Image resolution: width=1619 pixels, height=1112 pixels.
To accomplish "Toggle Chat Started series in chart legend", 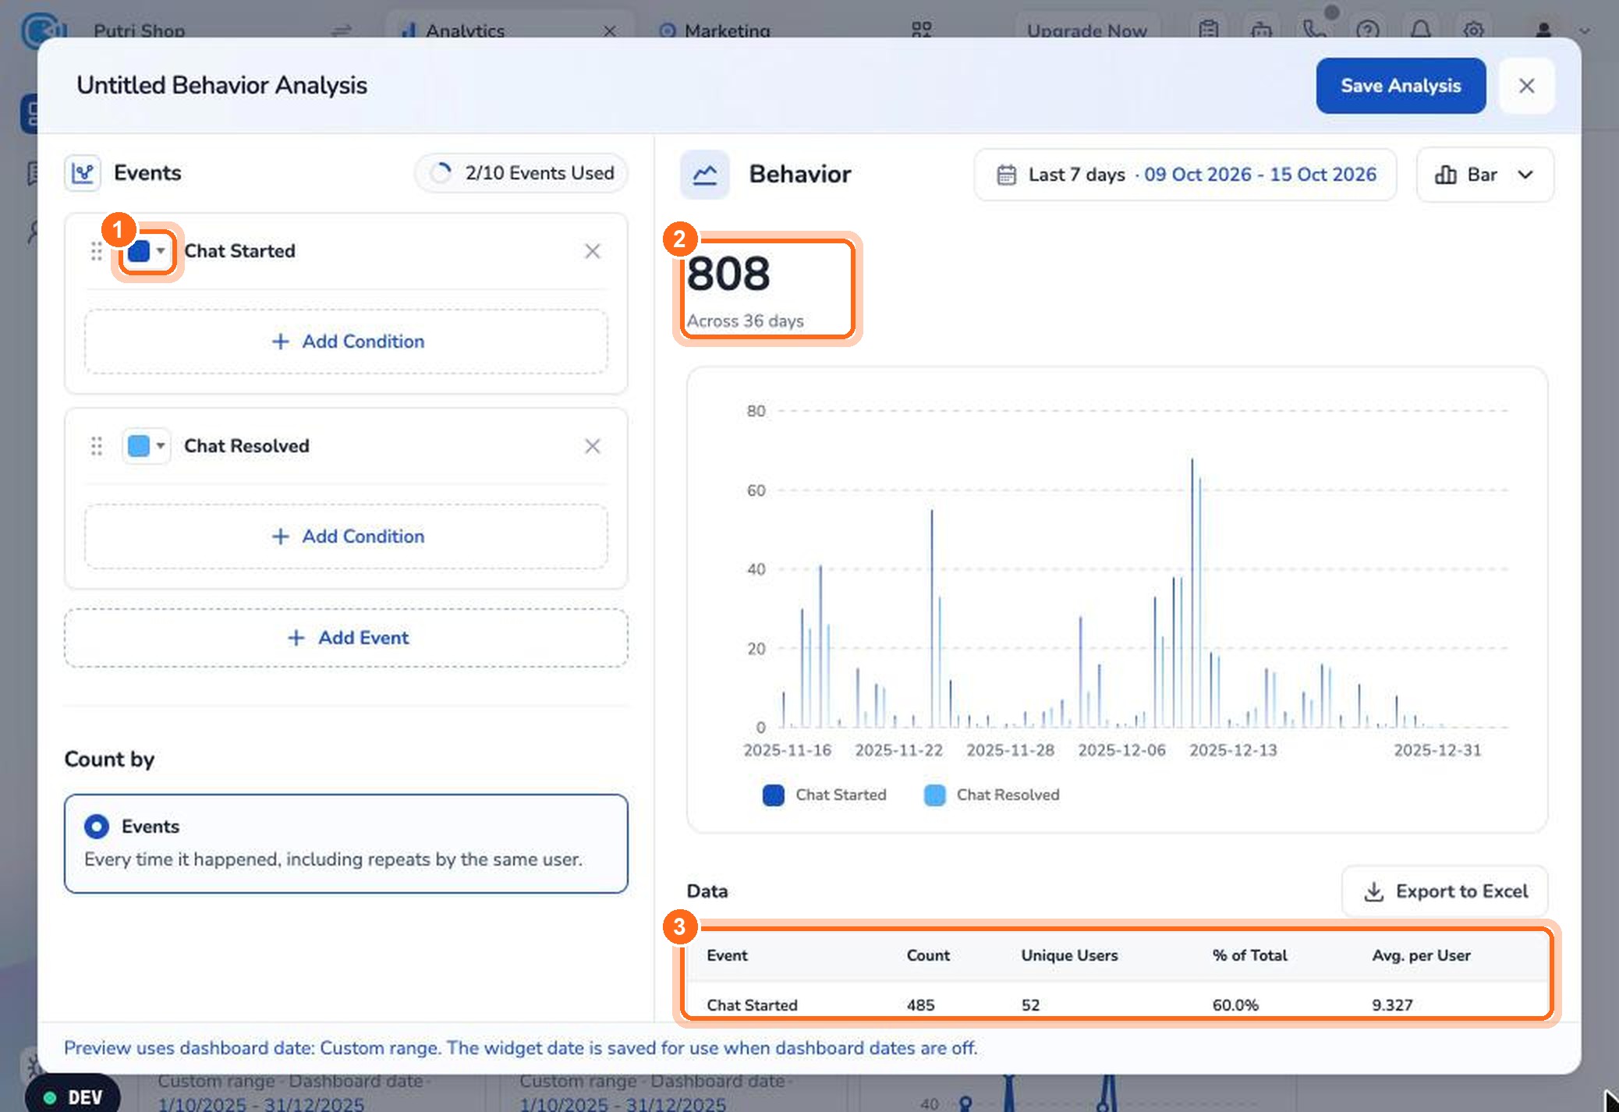I will 824,795.
